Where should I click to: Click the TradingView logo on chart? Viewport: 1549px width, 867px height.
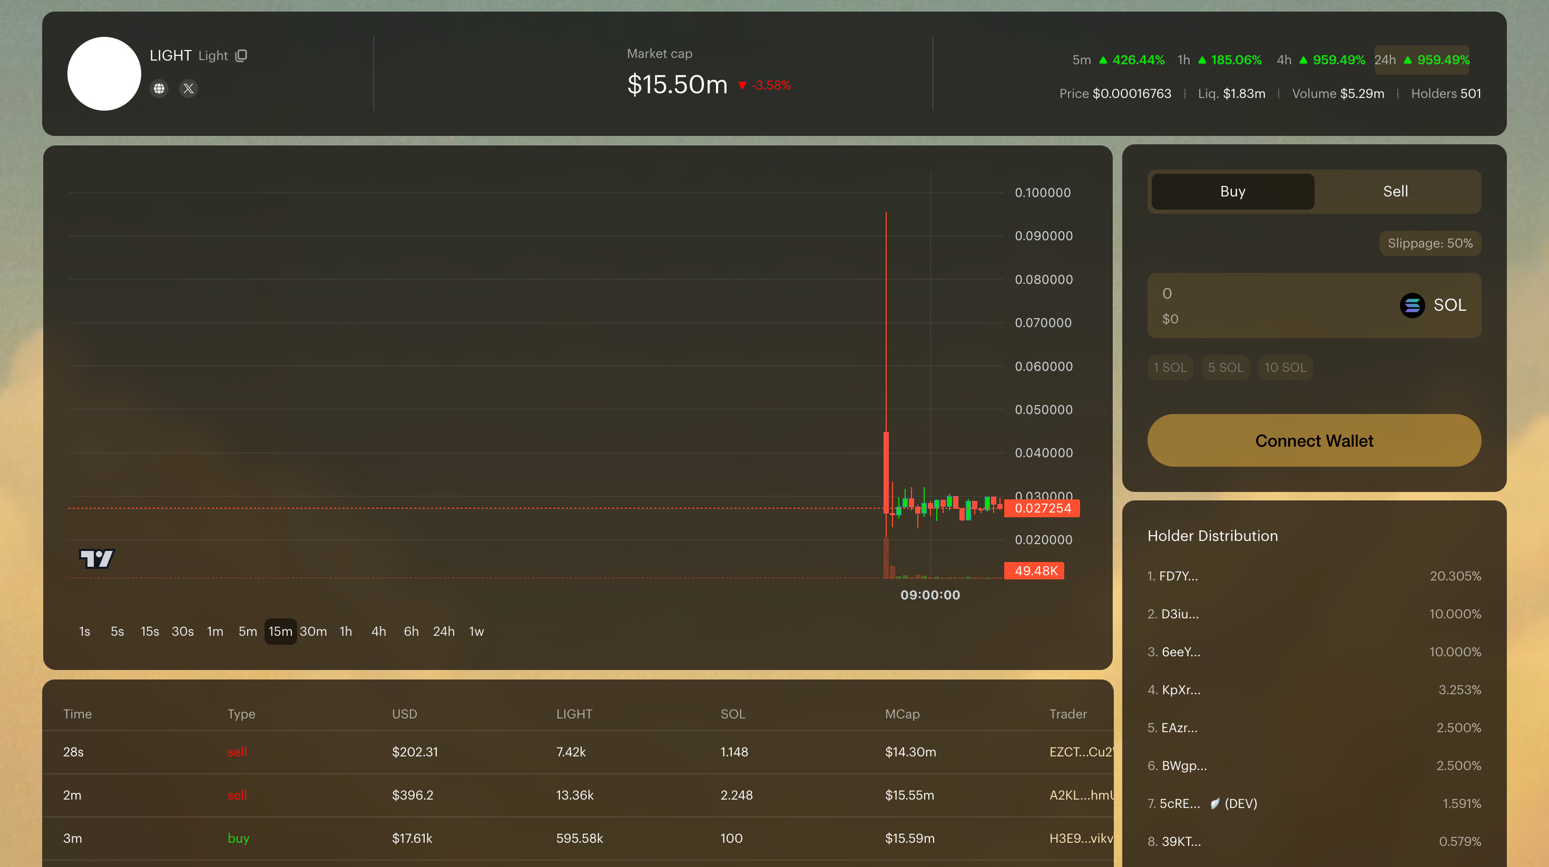tap(96, 558)
